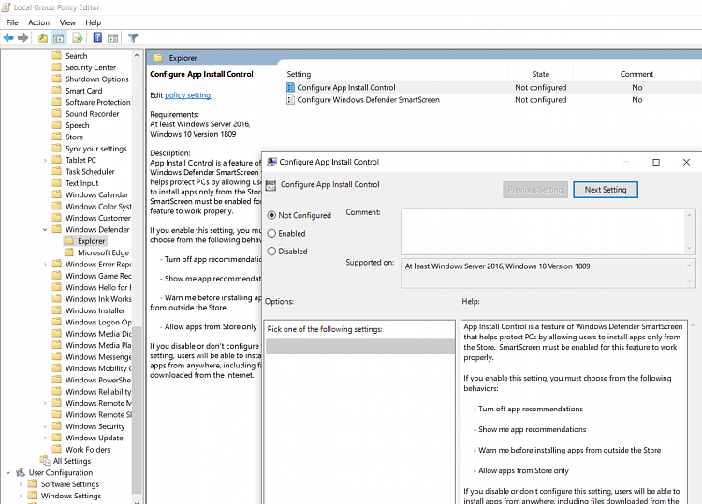Image resolution: width=702 pixels, height=504 pixels.
Task: Expand the Windows Security tree node
Action: 45,426
